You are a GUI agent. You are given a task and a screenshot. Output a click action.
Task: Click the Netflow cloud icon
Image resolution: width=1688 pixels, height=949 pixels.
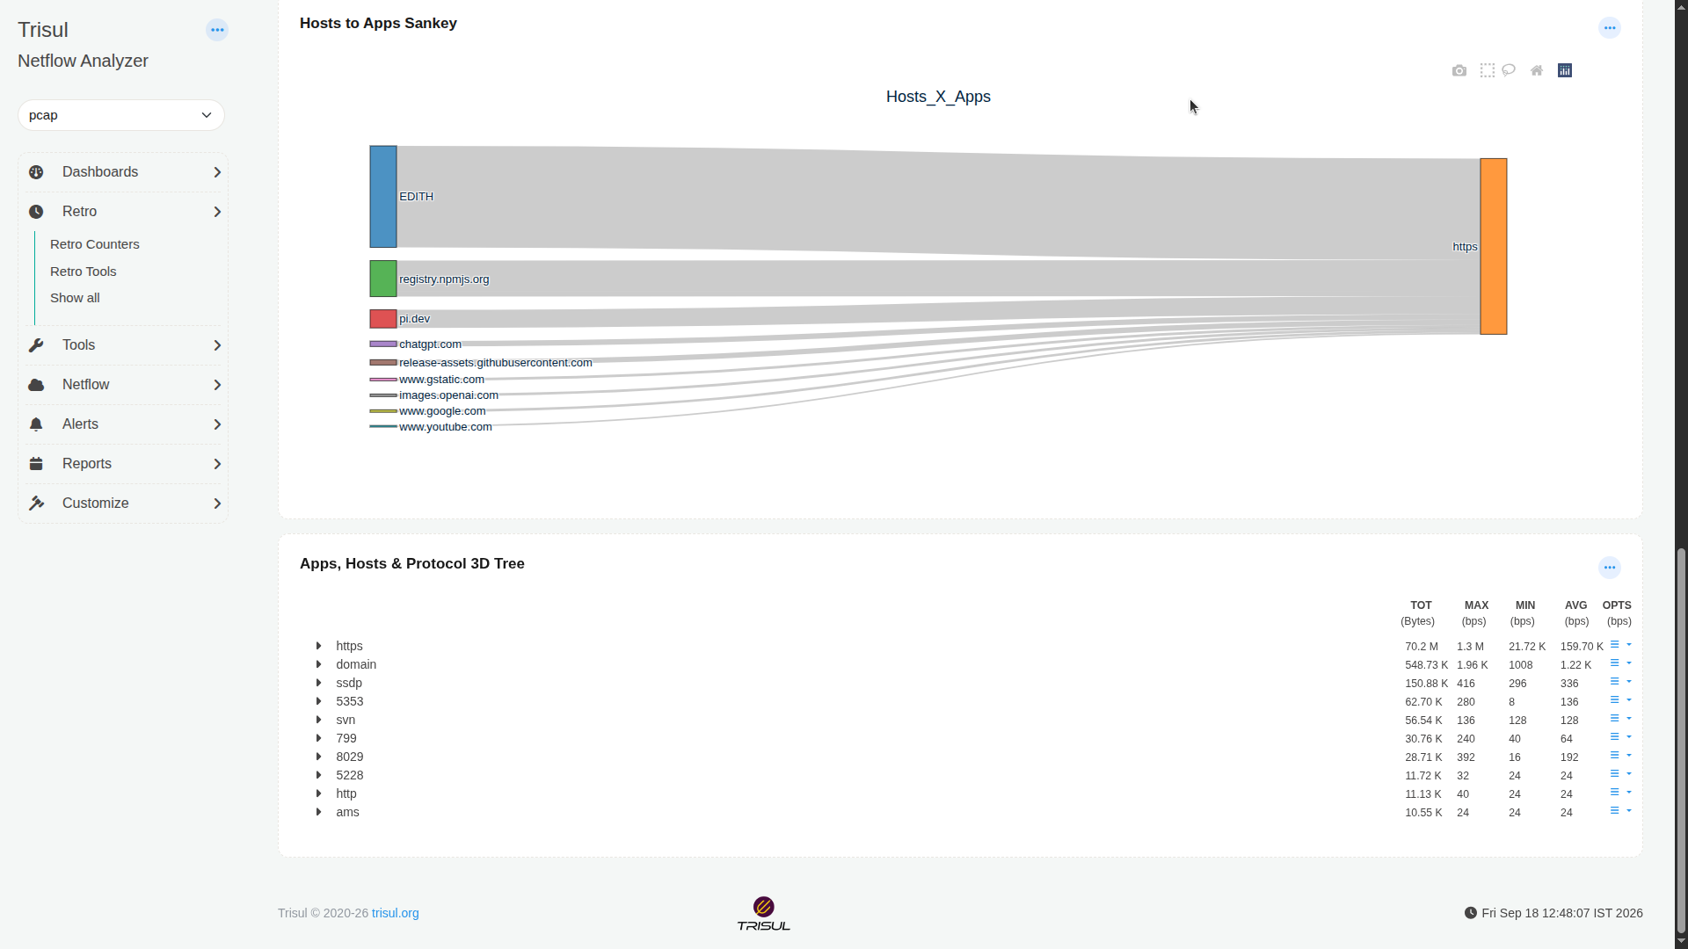pos(36,385)
